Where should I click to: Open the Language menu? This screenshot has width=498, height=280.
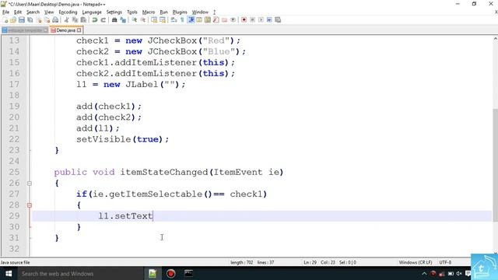coord(92,12)
